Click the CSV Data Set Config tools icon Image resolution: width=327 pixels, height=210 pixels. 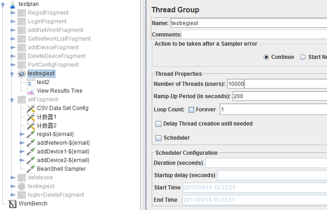pyautogui.click(x=31, y=108)
